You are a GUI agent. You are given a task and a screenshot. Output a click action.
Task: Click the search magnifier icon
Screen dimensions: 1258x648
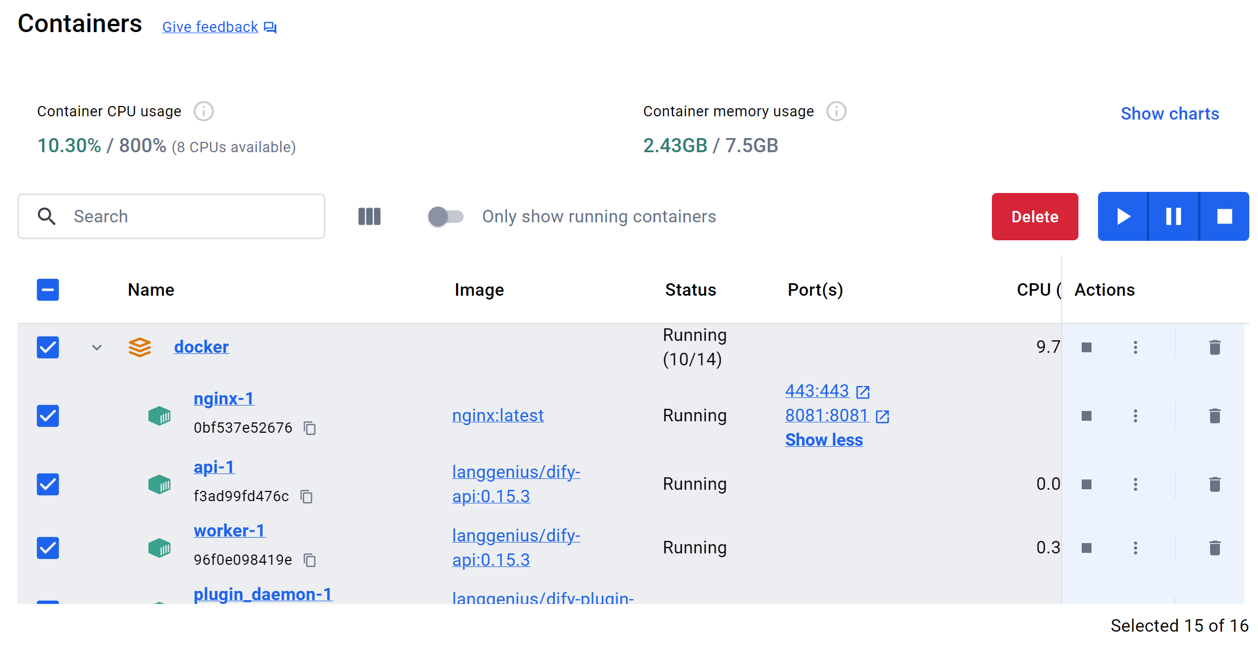coord(47,216)
